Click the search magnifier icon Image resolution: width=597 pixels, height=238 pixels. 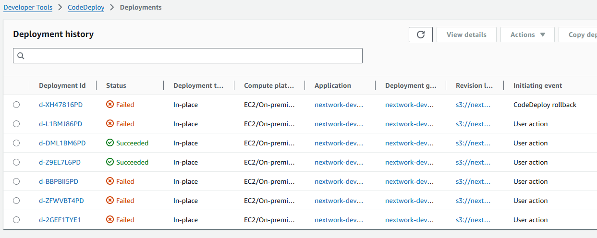point(21,56)
